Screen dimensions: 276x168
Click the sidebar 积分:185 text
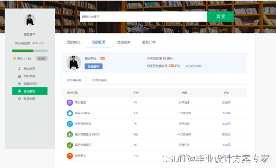click(24, 59)
